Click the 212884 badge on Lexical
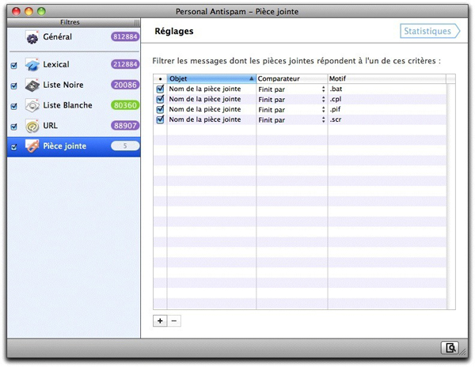This screenshot has height=367, width=475. [x=125, y=64]
